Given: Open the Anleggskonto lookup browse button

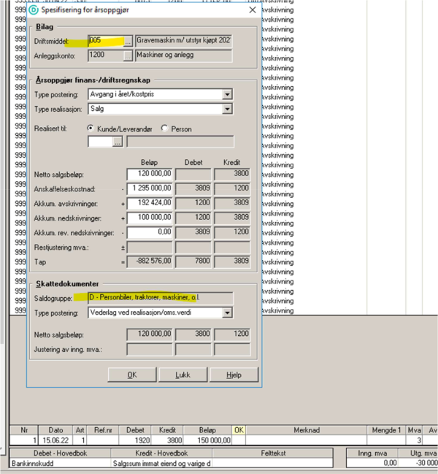Looking at the screenshot, I should coord(128,56).
